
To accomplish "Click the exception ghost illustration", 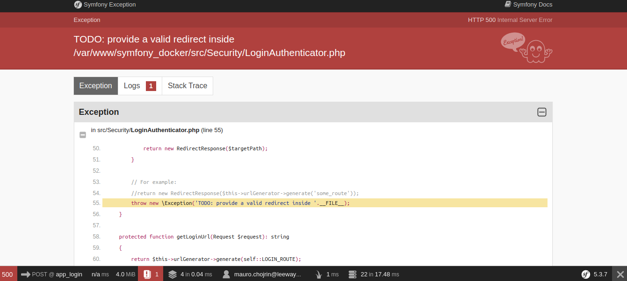I will point(526,48).
